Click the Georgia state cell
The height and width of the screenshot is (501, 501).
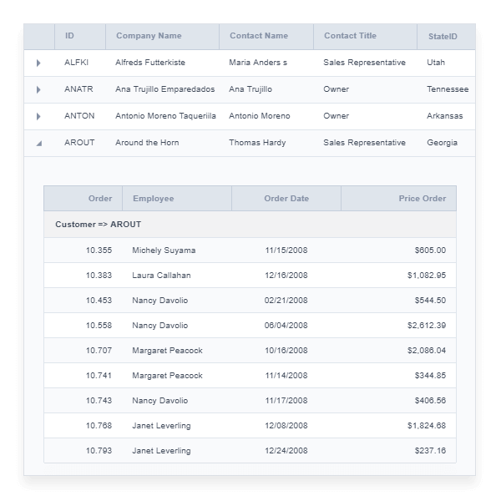pos(447,143)
